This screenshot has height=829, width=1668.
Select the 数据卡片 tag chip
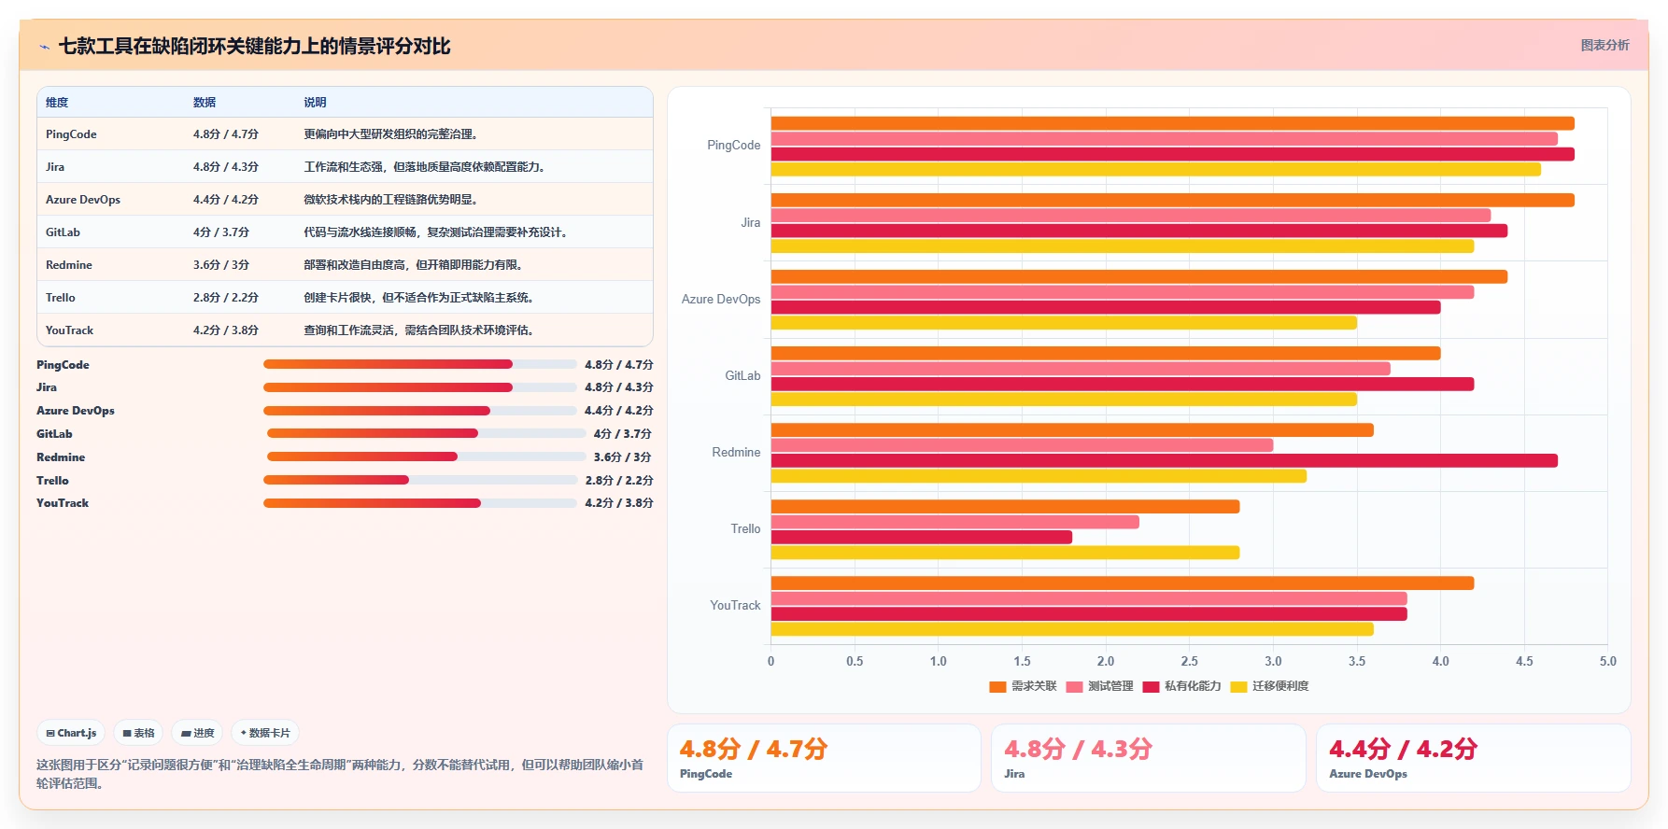tap(265, 733)
